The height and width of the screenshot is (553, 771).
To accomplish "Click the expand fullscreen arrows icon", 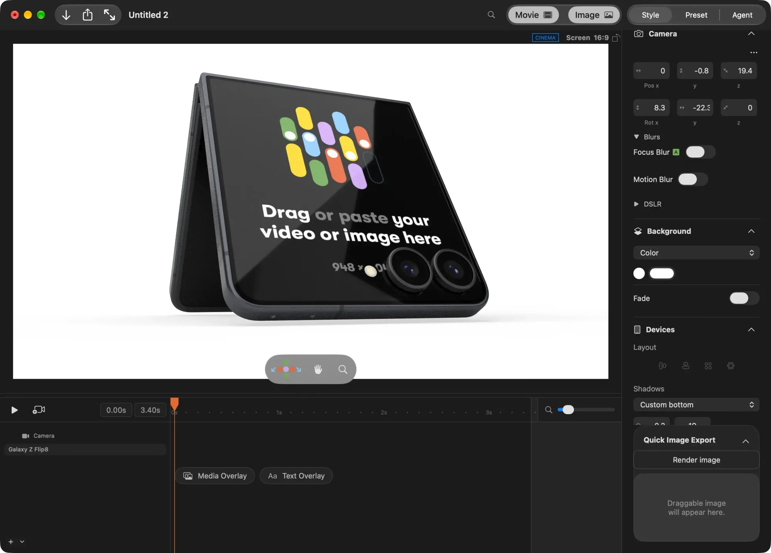I will 109,15.
